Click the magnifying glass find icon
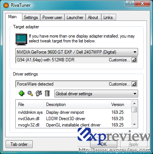Screen dimensions: 153x154 (x=30, y=93)
